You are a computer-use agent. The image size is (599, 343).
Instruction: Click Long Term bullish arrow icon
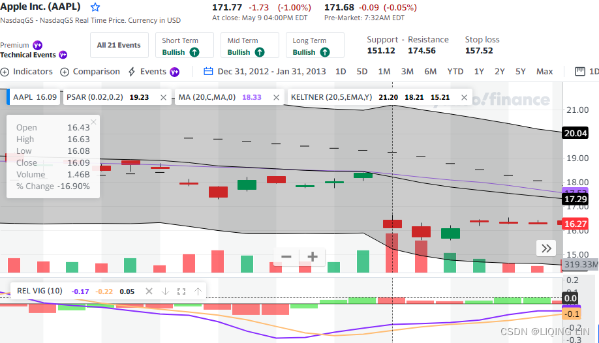tap(325, 52)
